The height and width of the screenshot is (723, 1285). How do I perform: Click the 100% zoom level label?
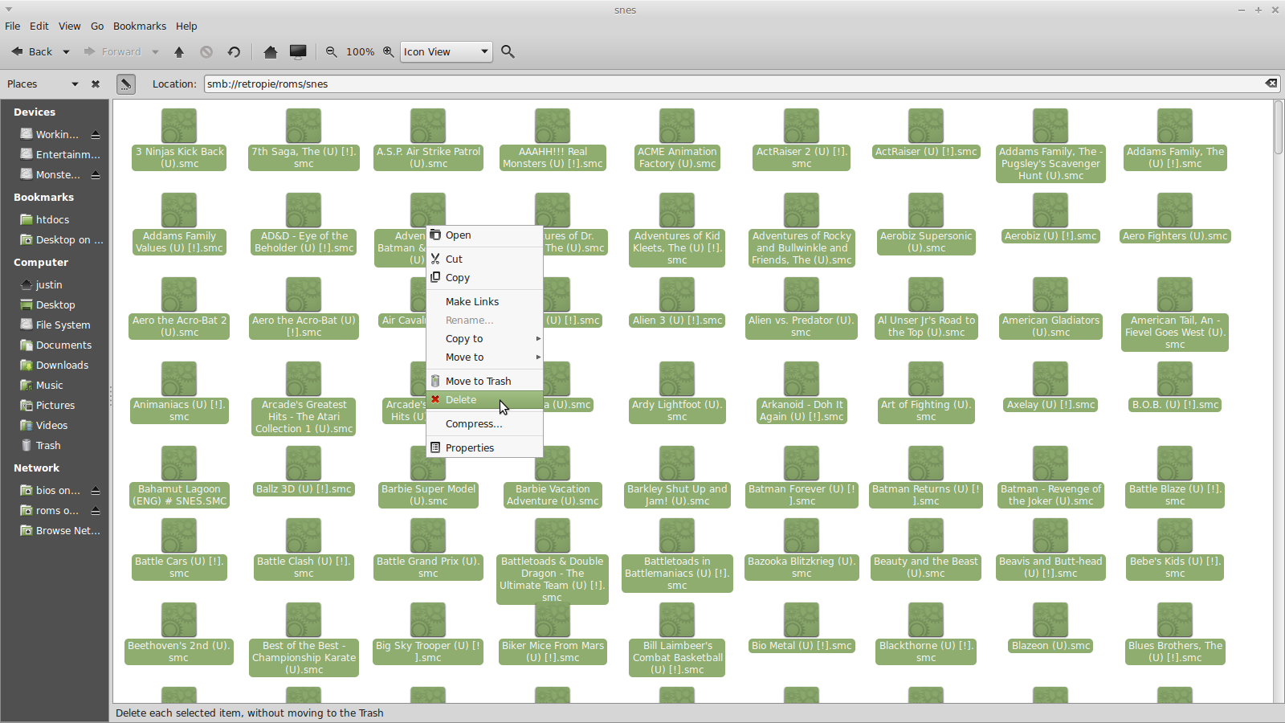[360, 51]
